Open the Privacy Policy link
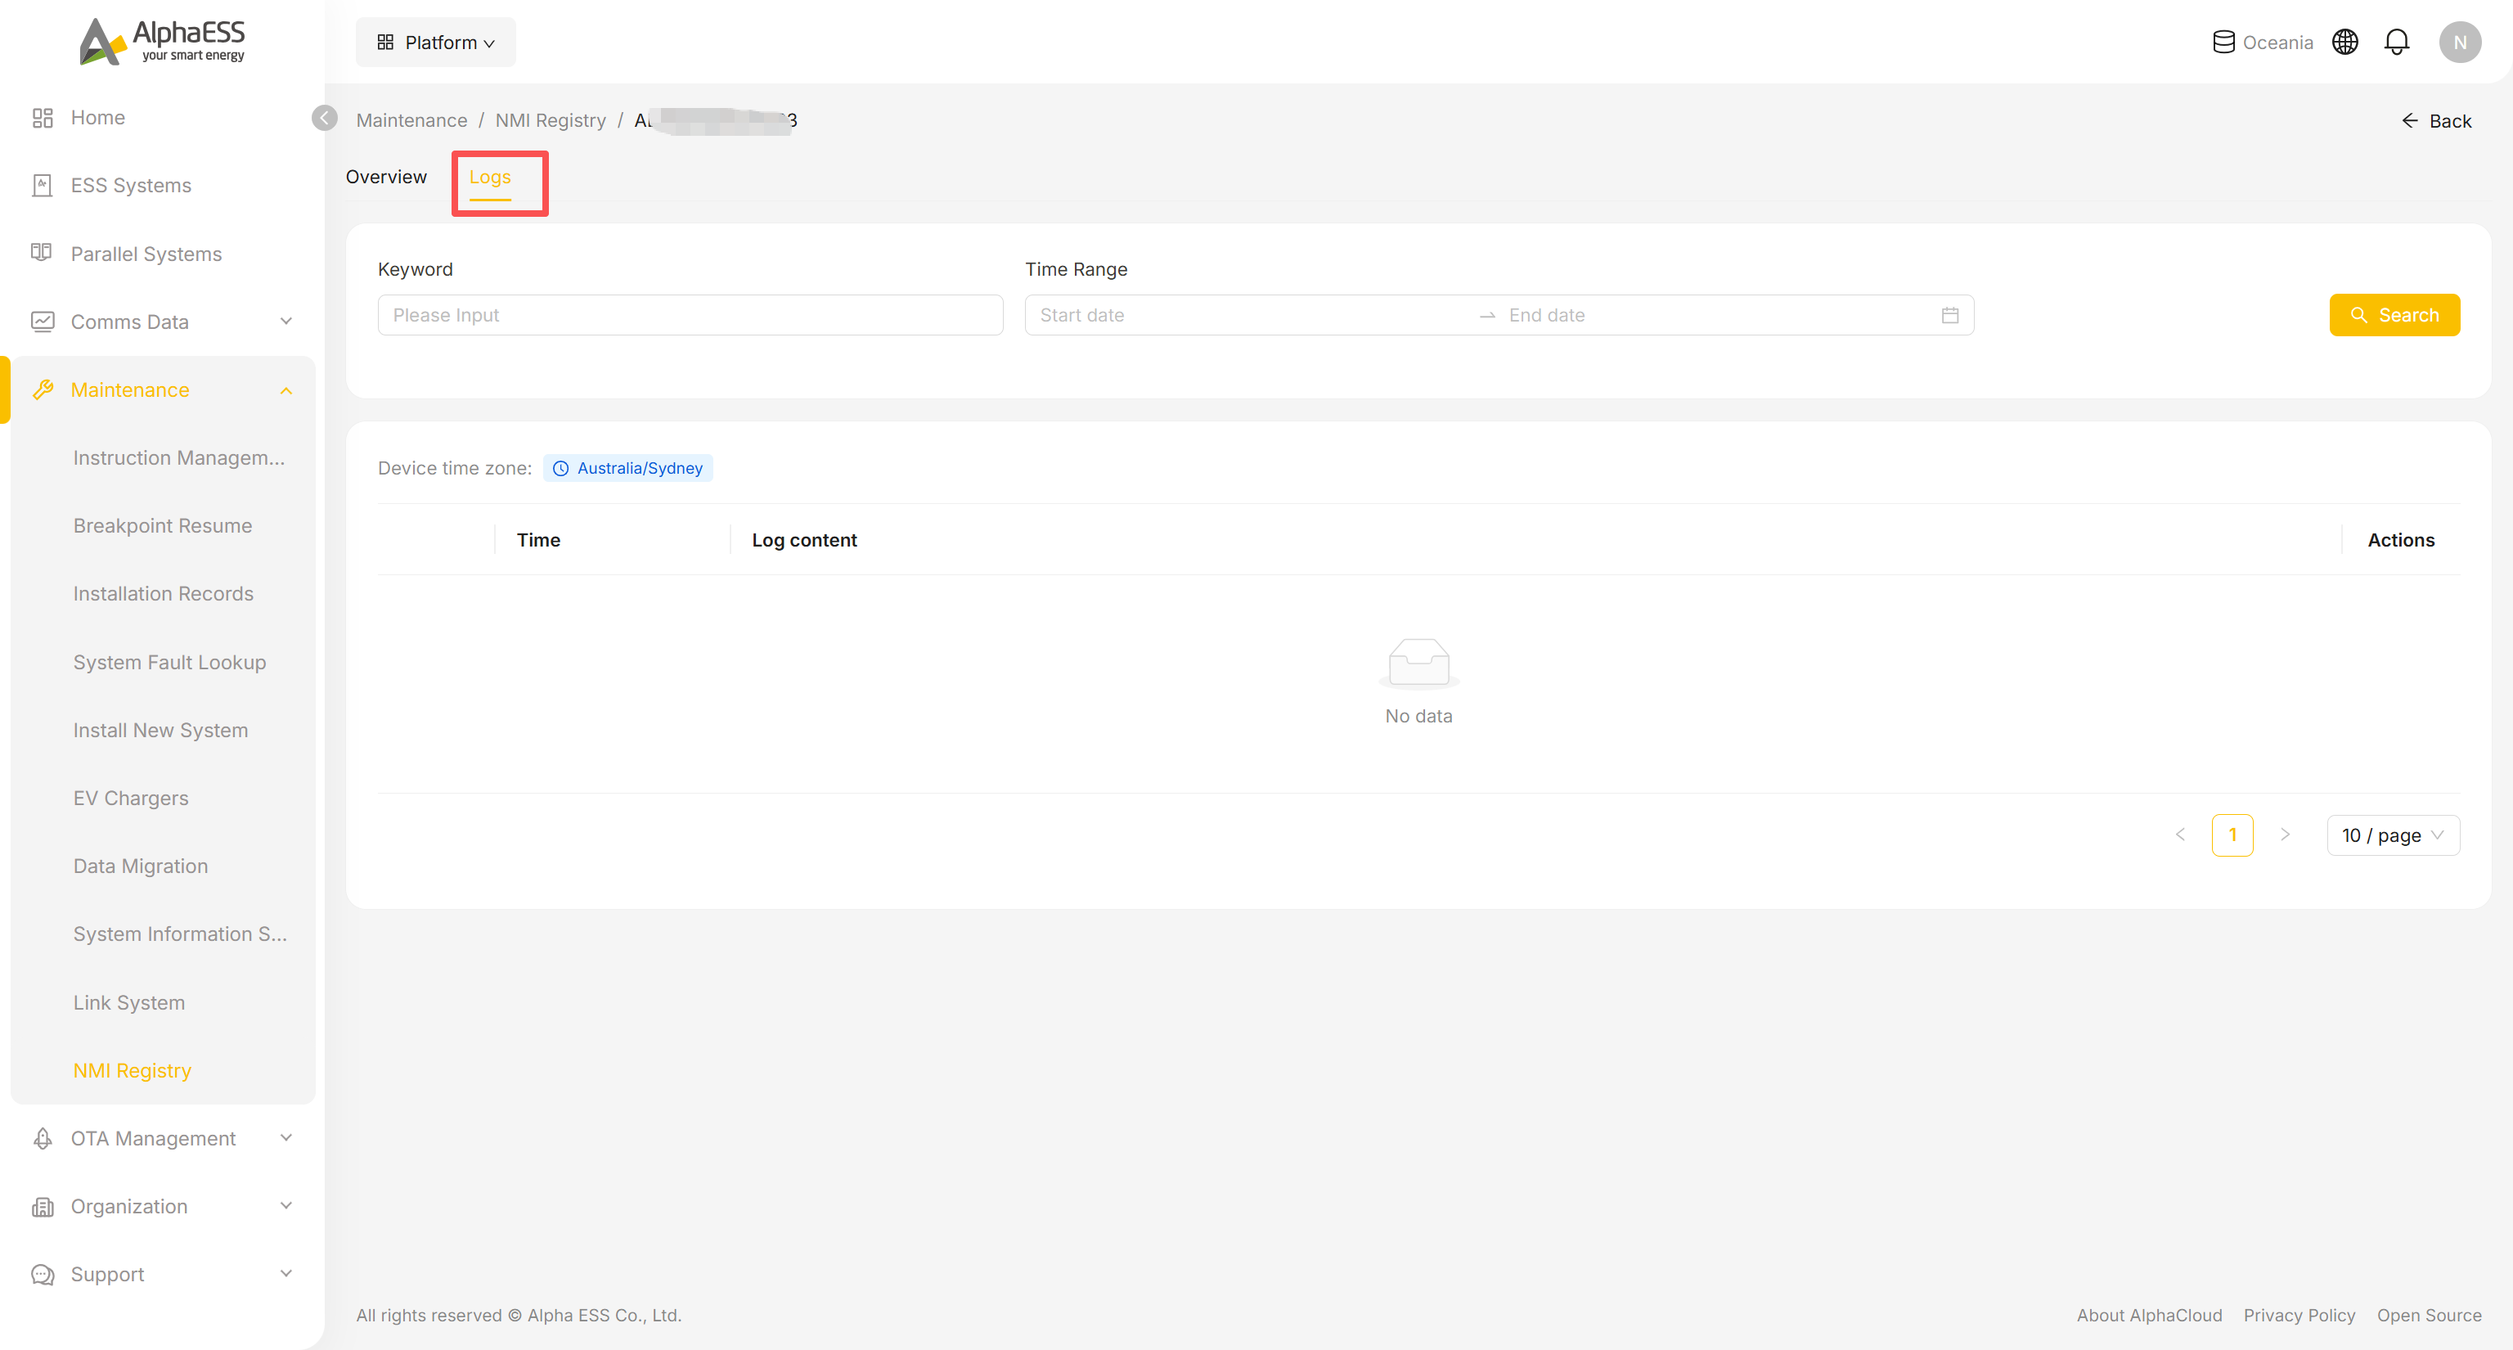 [2299, 1315]
